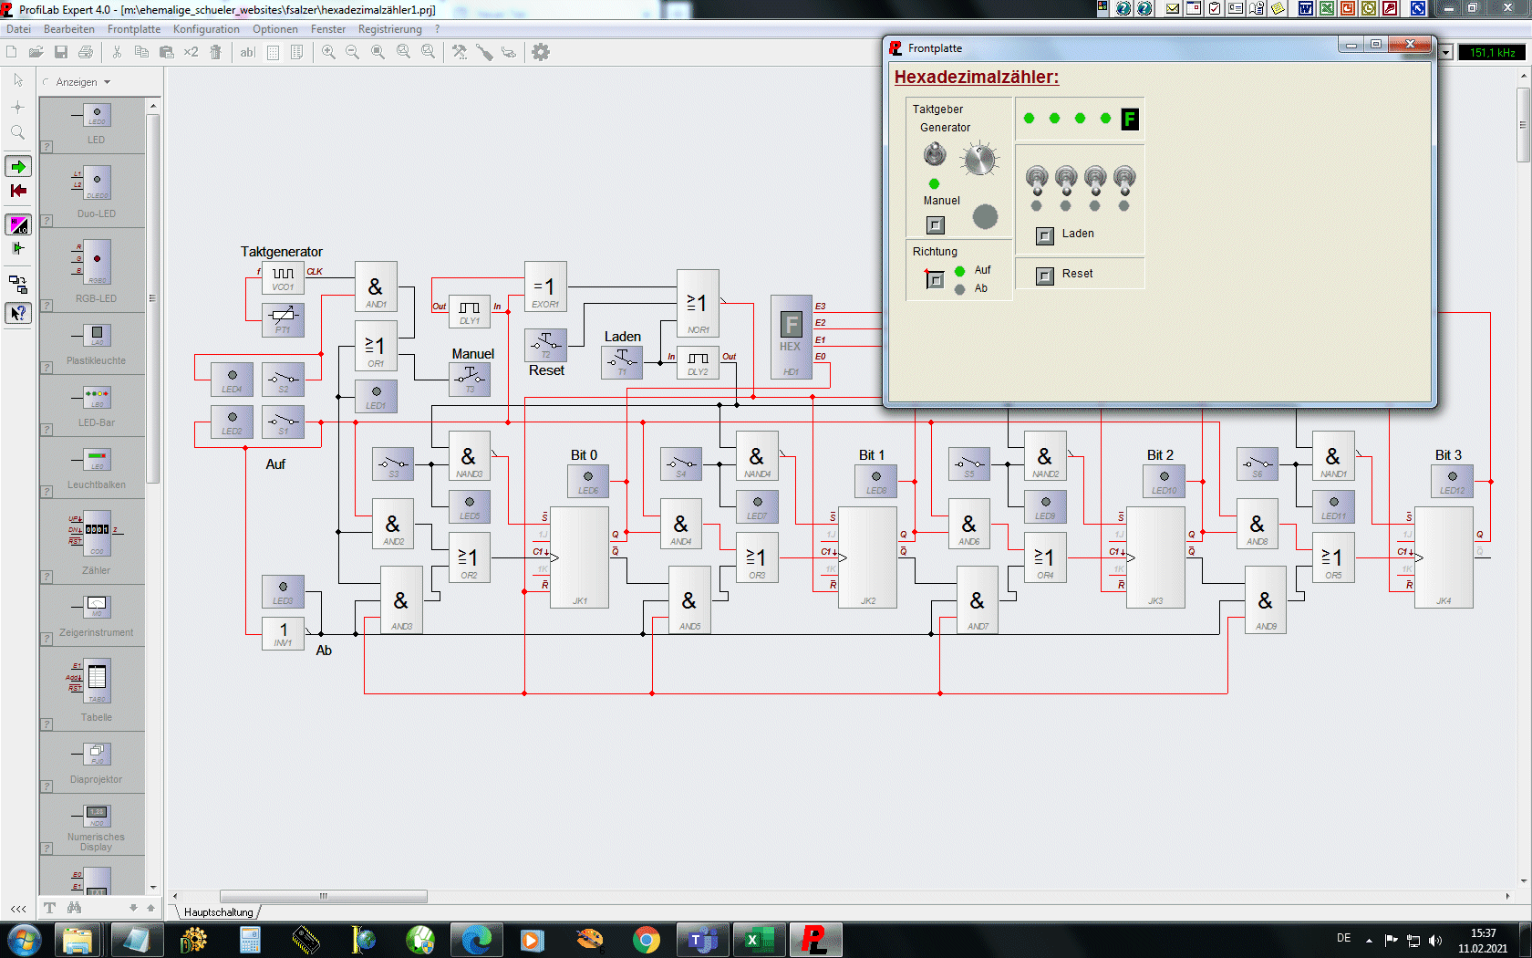Viewport: 1532px width, 958px height.
Task: Flip the Generator toggle switch on Frontplatte
Action: 935,153
